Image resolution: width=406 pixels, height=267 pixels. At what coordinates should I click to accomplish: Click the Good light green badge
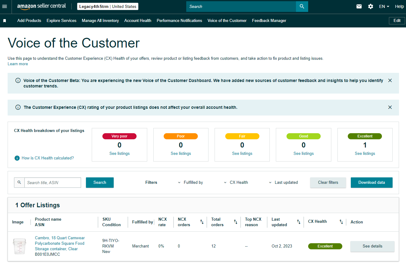pyautogui.click(x=304, y=136)
